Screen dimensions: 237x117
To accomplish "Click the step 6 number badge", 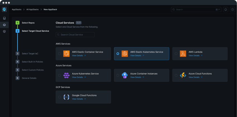I will pos(17,78).
